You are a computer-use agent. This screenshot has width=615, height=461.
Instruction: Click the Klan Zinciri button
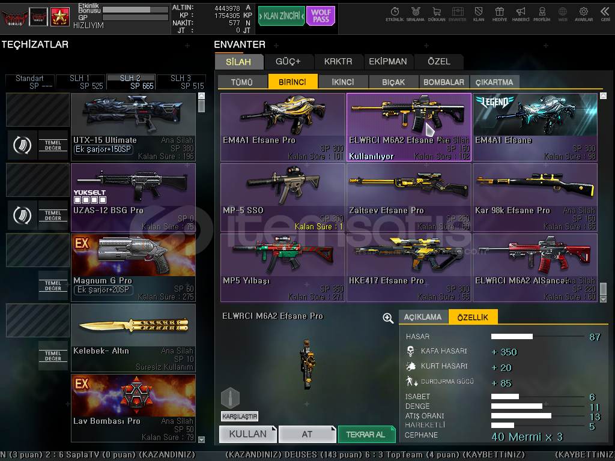coord(281,16)
